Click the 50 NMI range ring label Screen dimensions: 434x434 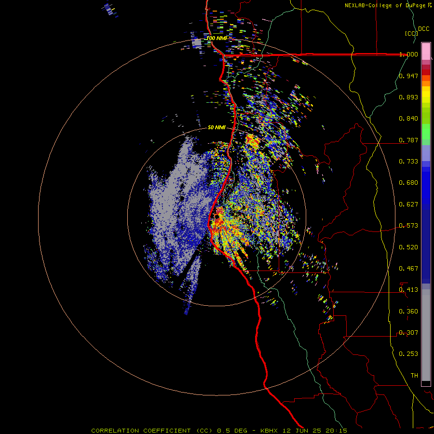pyautogui.click(x=217, y=127)
